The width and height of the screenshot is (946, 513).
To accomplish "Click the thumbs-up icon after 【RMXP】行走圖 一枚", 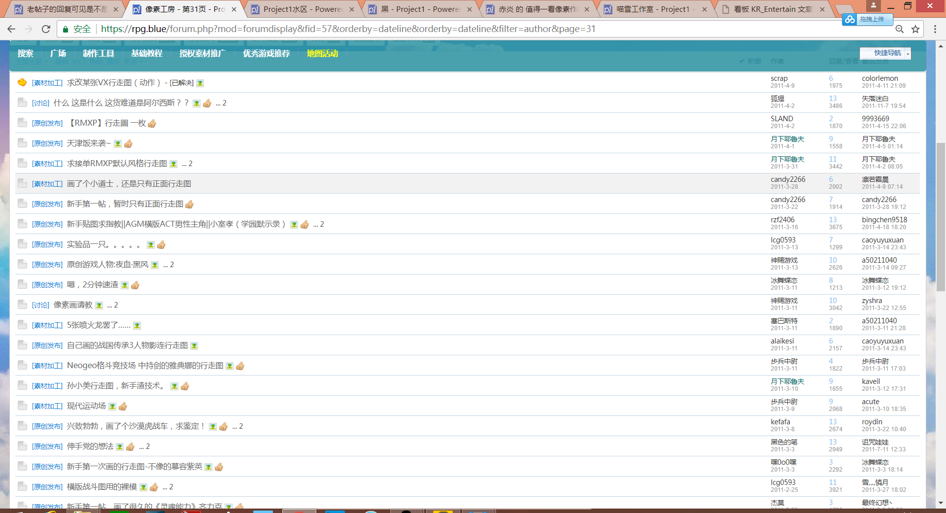I will click(152, 123).
